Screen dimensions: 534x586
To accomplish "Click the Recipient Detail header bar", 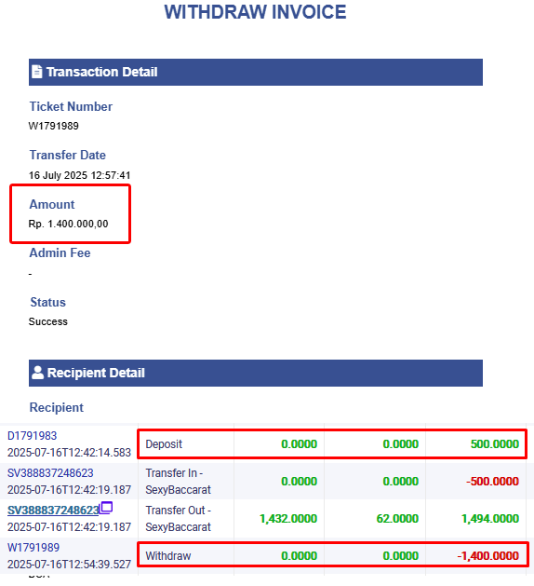I will 256,373.
